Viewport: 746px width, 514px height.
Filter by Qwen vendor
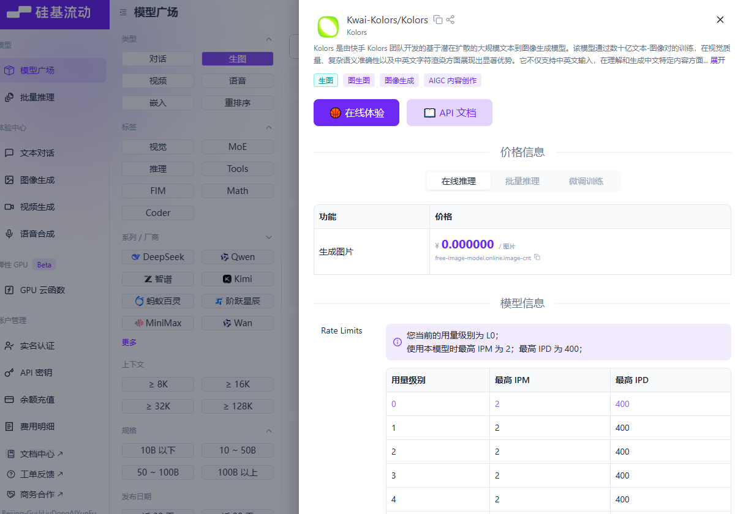coord(238,257)
